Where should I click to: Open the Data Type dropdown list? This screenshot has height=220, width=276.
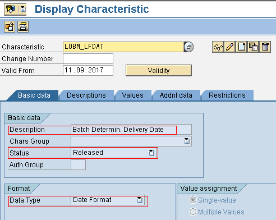[x=140, y=200]
